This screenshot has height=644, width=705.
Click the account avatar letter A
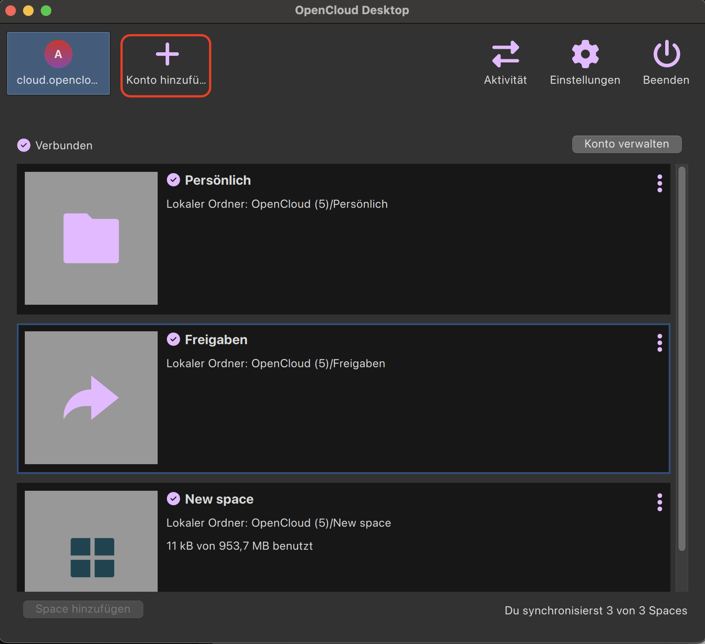tap(58, 54)
